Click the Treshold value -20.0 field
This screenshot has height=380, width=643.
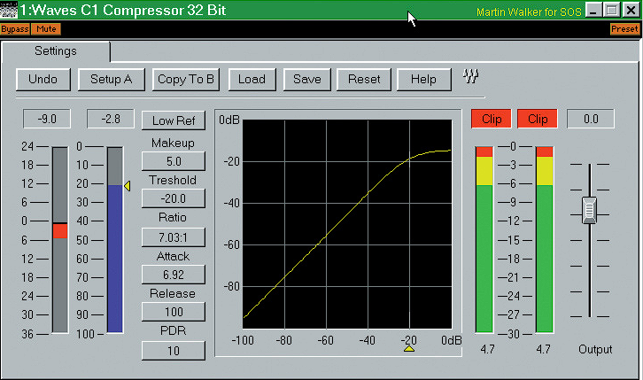click(174, 198)
